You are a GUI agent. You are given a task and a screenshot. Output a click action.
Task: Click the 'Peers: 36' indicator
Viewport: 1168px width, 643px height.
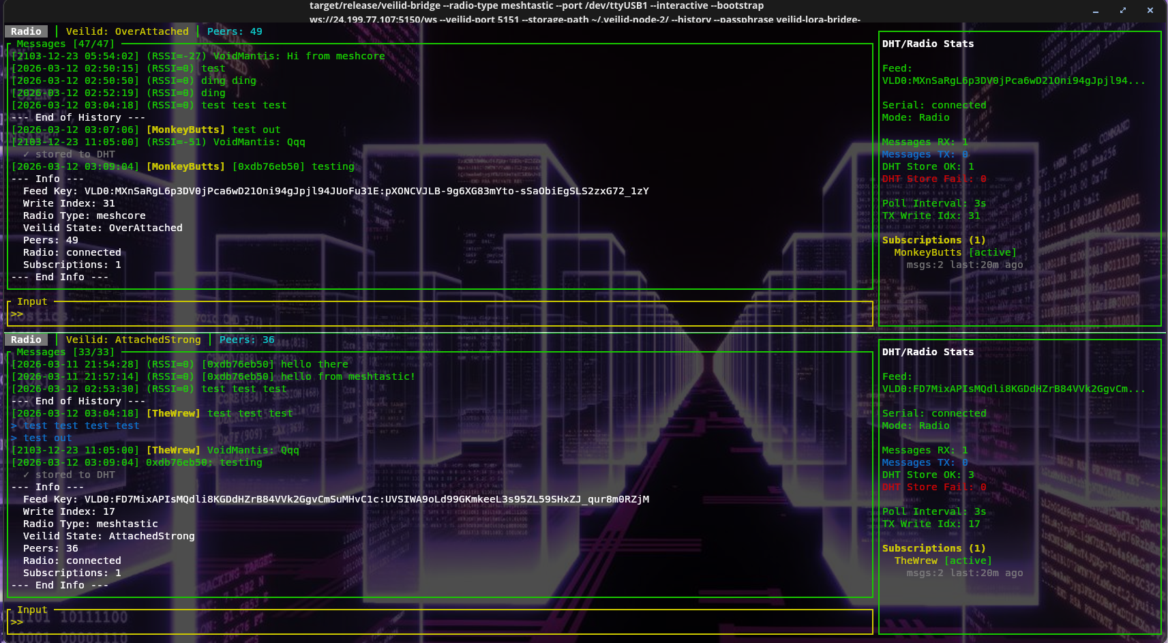247,340
